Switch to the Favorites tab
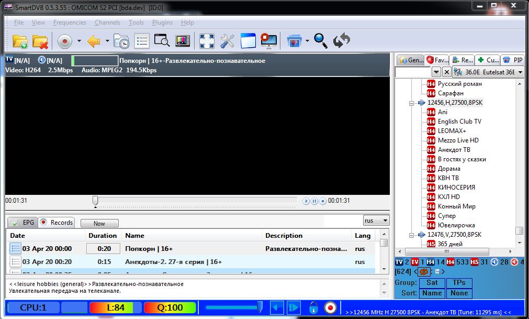 point(437,60)
